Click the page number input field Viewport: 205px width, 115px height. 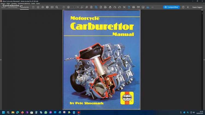74,7
